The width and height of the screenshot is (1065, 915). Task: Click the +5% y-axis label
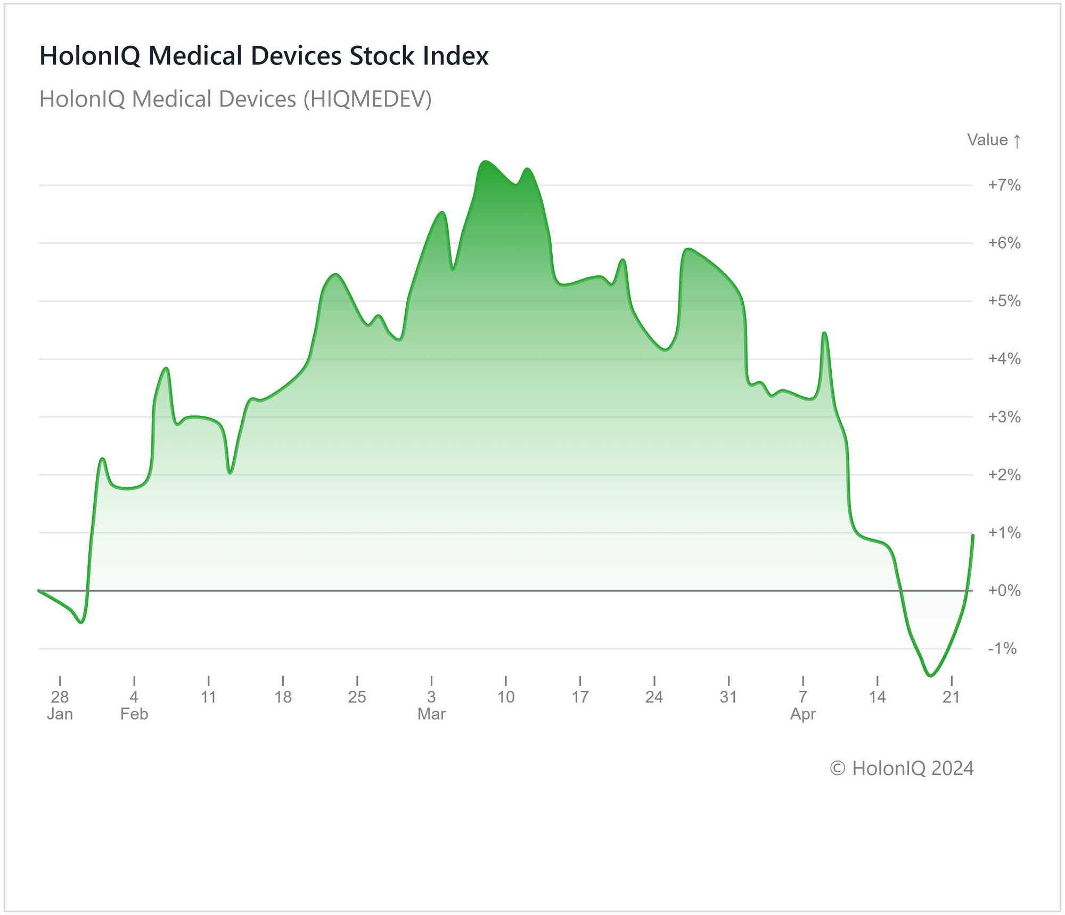(x=1004, y=301)
